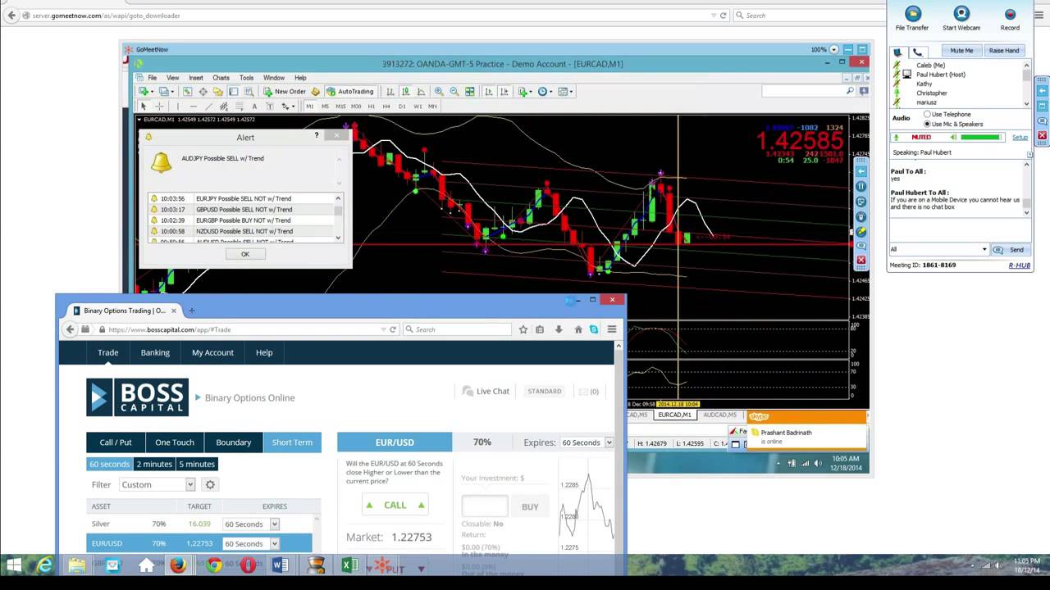Choose the vertical line drawing tool
1050x590 pixels.
pos(177,107)
